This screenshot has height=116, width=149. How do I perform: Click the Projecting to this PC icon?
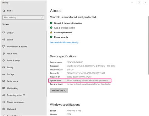[x=4, y=95]
